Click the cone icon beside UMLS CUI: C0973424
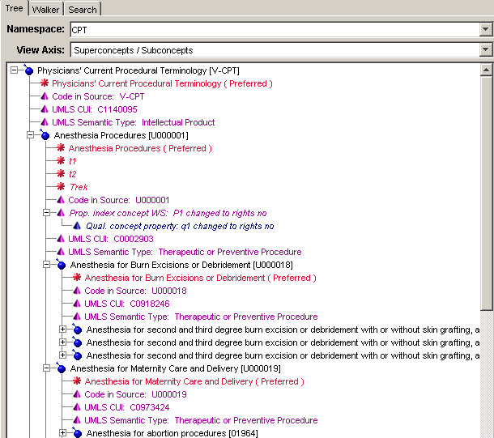494x438 pixels. tap(77, 406)
